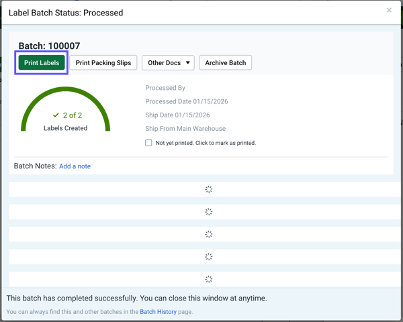Select the Batch: 100007 heading
The height and width of the screenshot is (322, 403).
coord(49,46)
